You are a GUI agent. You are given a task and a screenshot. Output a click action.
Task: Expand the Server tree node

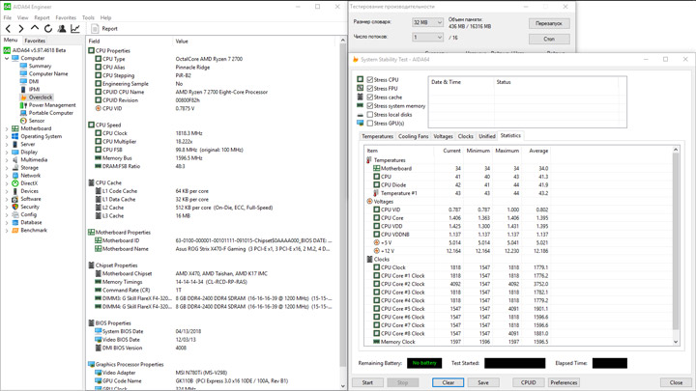tap(7, 145)
